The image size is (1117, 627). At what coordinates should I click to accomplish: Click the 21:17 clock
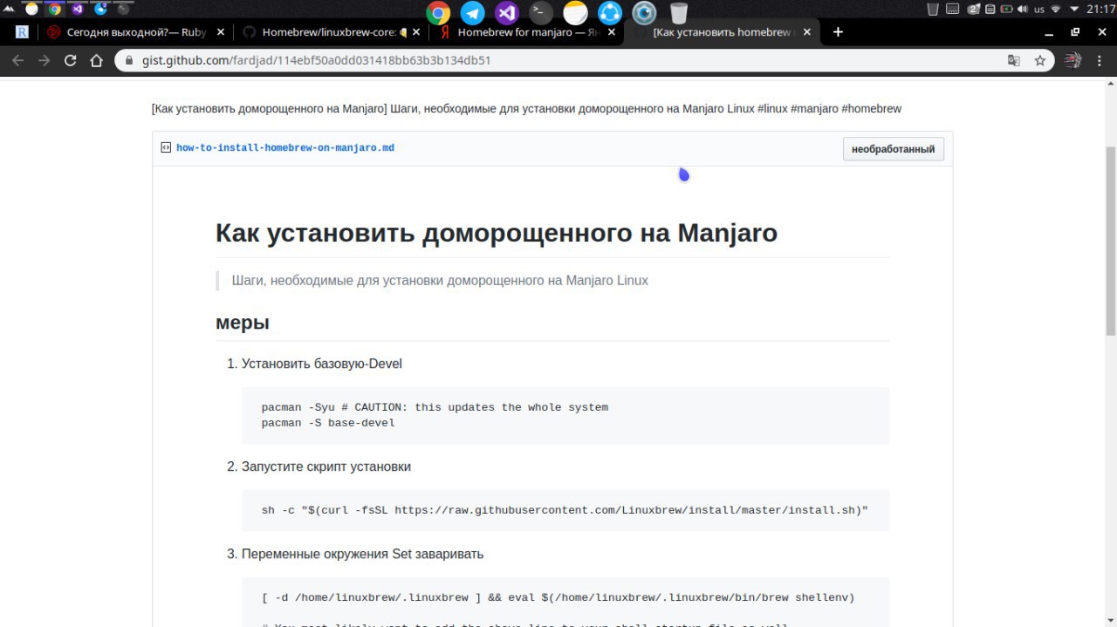1100,9
